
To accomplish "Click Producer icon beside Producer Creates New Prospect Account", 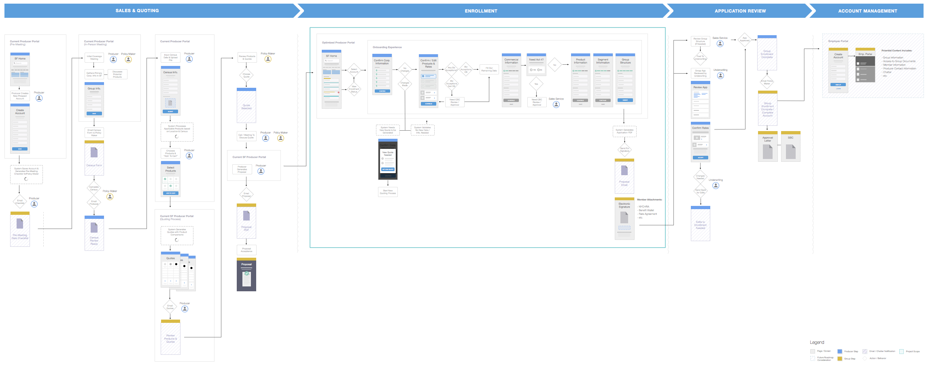I will (39, 98).
